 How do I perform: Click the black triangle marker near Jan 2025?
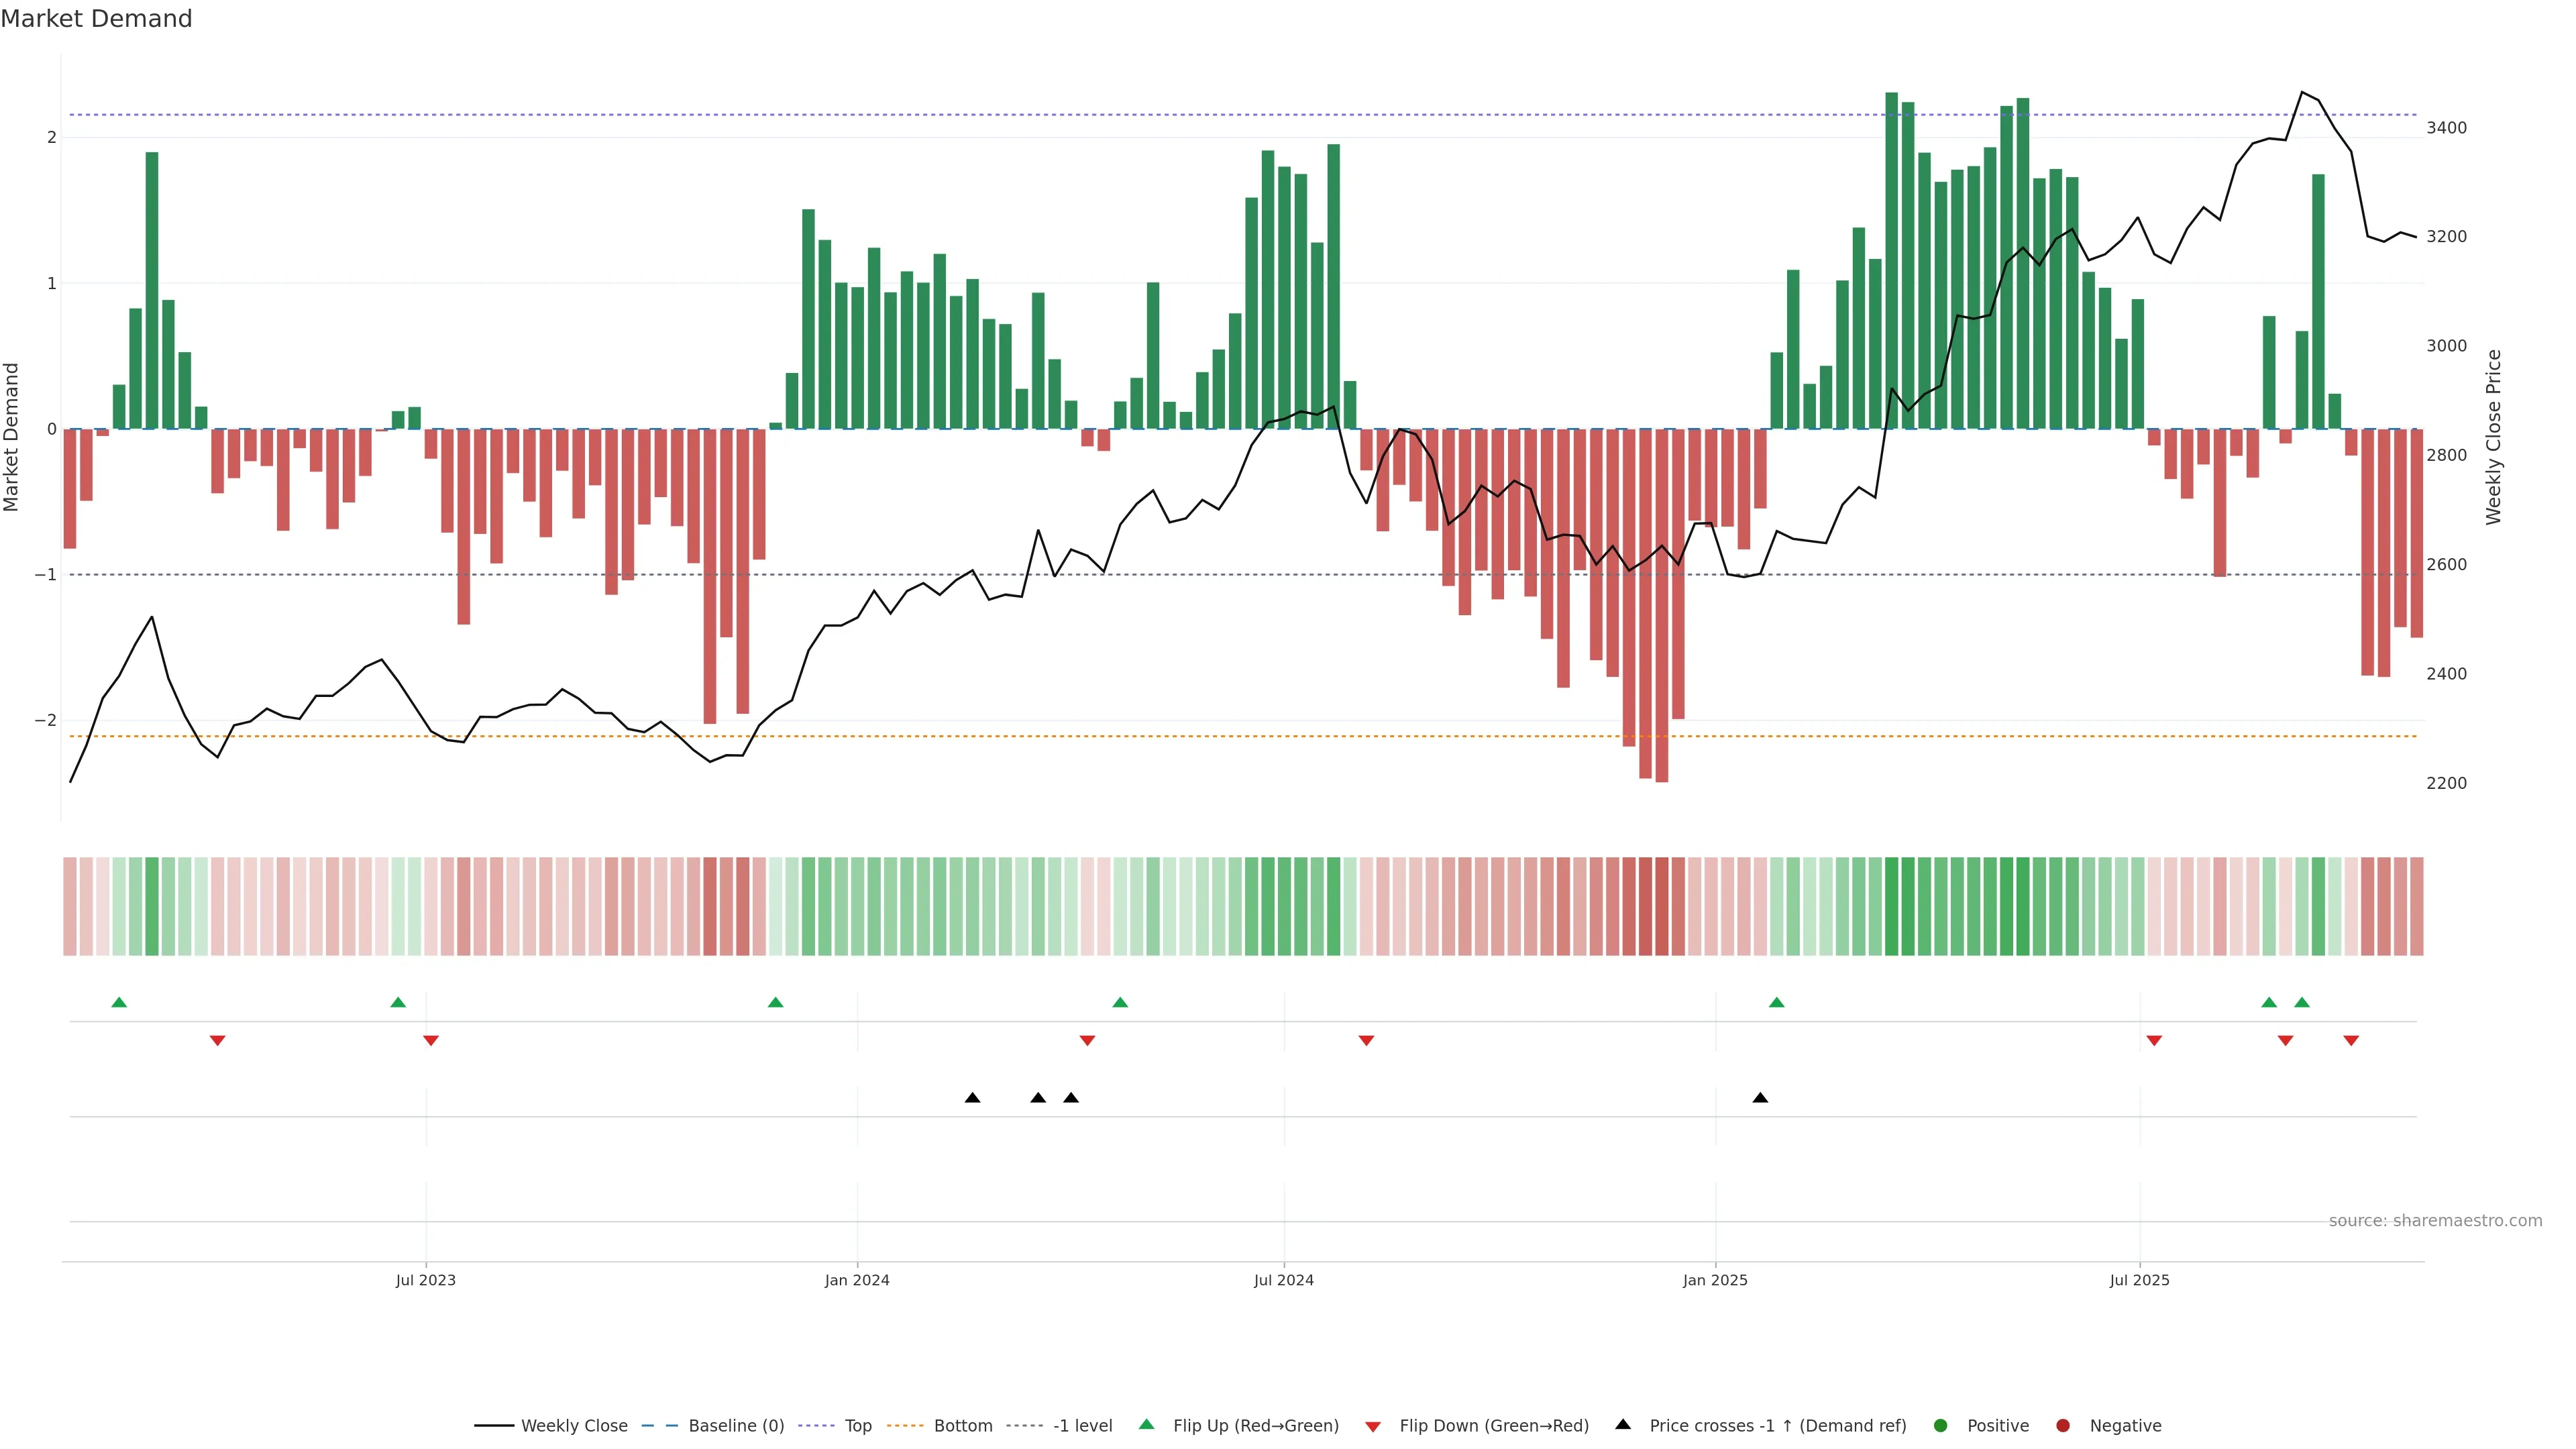pos(1760,1098)
